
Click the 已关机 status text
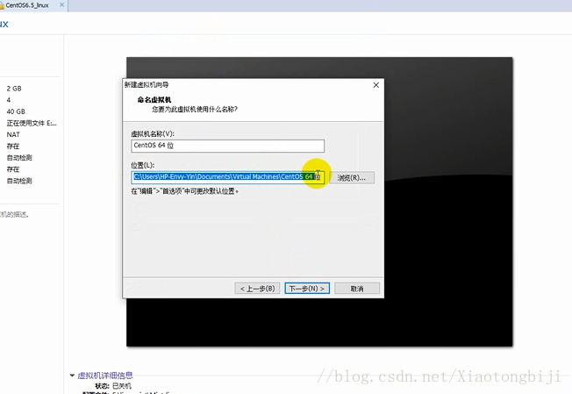(x=121, y=386)
